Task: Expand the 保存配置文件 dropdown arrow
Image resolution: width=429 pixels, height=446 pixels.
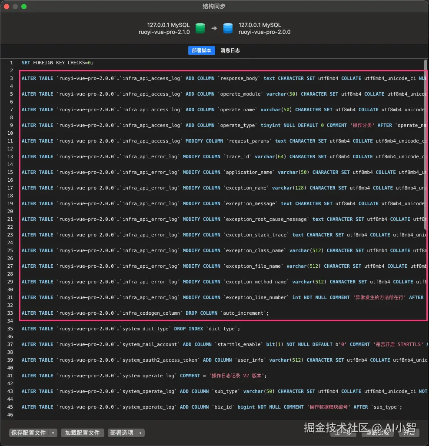Action: click(53, 433)
